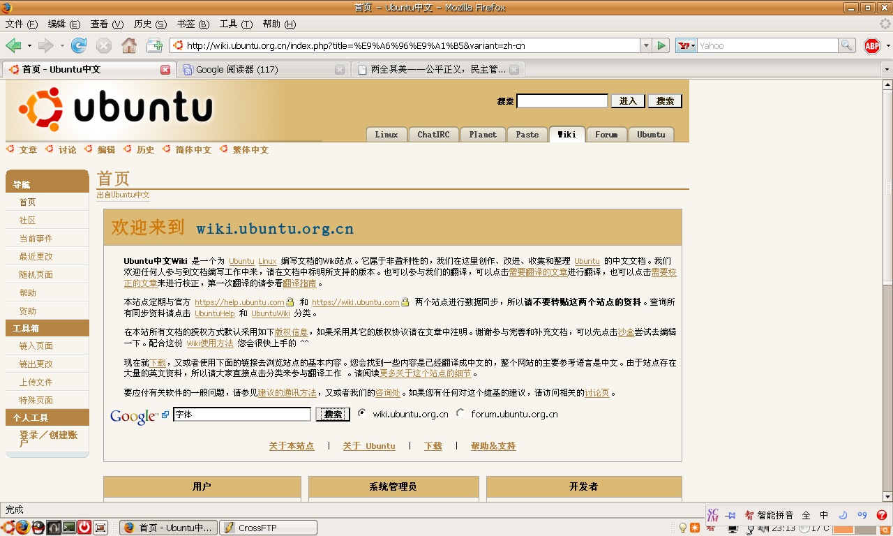Click the SCIM logo on the input toolbar
Image resolution: width=893 pixels, height=536 pixels.
(713, 515)
